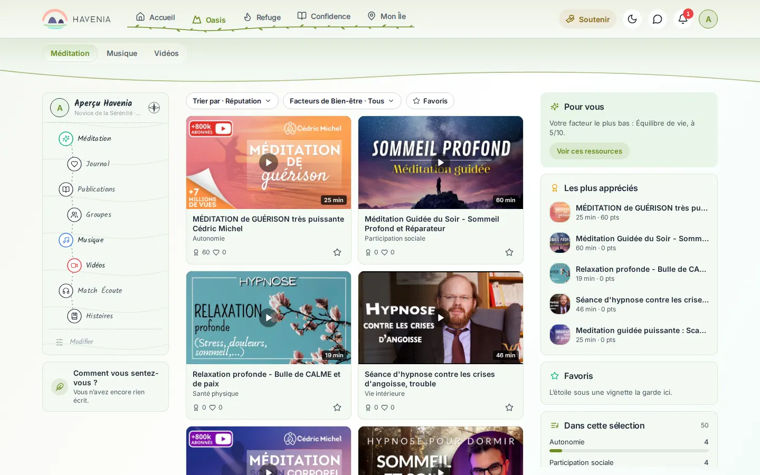Open Groupes people icon in sidebar
The image size is (760, 475).
(74, 214)
